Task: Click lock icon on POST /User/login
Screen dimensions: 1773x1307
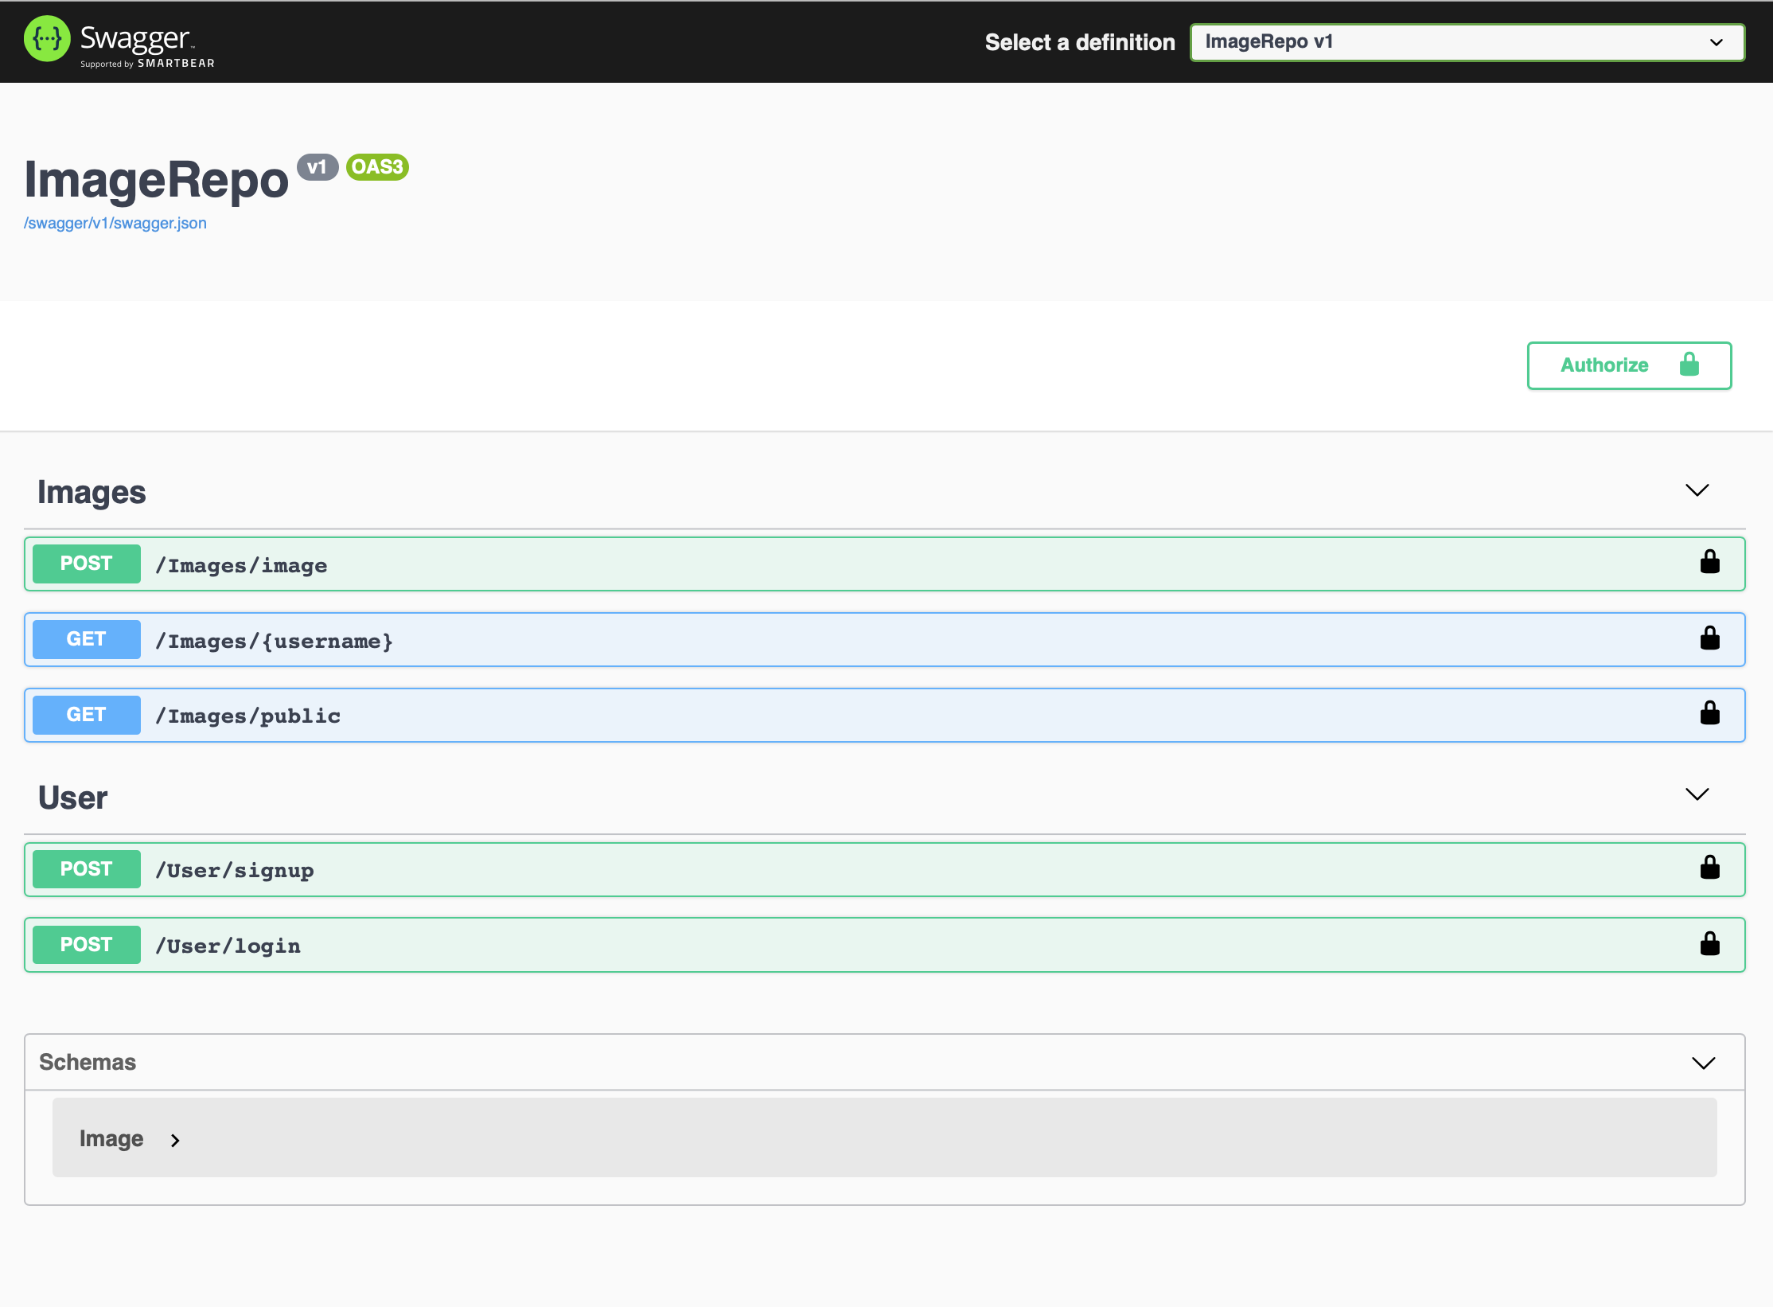Action: 1709,944
